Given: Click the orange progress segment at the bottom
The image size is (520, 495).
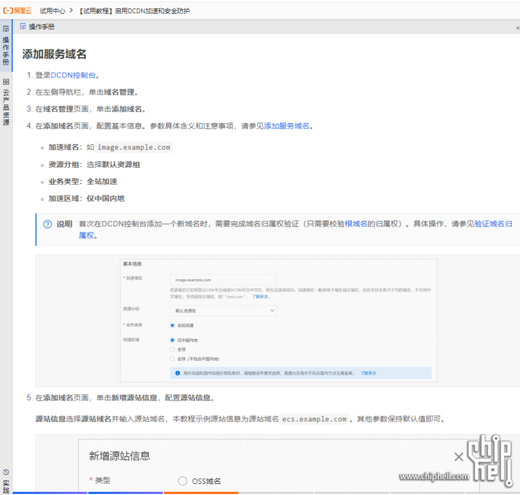Looking at the screenshot, I should 201,493.
